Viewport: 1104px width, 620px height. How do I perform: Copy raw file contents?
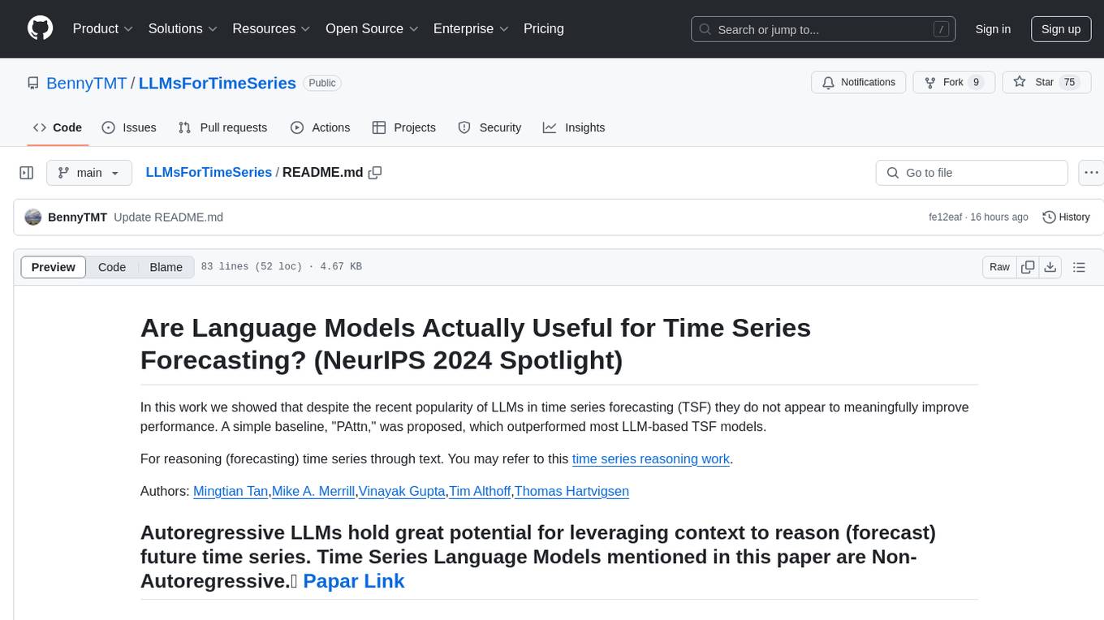(1028, 267)
